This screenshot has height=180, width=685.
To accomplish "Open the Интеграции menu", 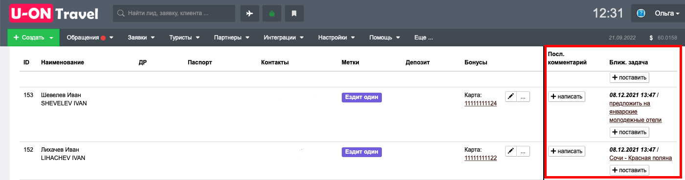I will [x=284, y=38].
